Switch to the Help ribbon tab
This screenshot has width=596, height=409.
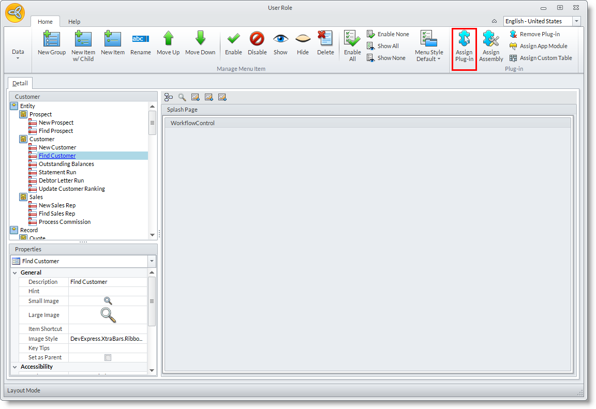click(x=74, y=22)
